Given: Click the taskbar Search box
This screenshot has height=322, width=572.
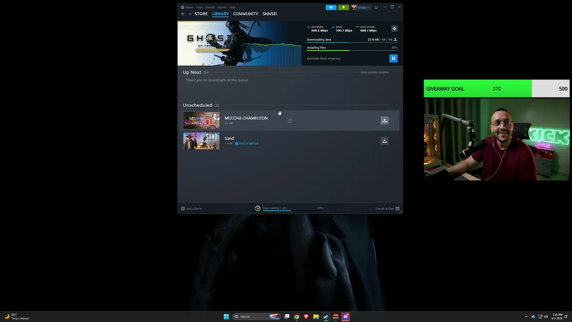Looking at the screenshot, I should [x=257, y=317].
